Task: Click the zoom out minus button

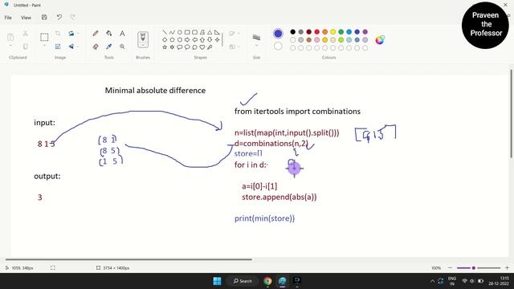Action: click(450, 267)
